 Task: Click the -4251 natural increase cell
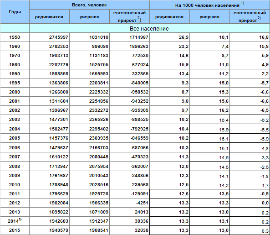[x=129, y=203]
